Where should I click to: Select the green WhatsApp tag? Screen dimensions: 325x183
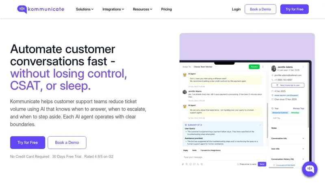pos(295,113)
